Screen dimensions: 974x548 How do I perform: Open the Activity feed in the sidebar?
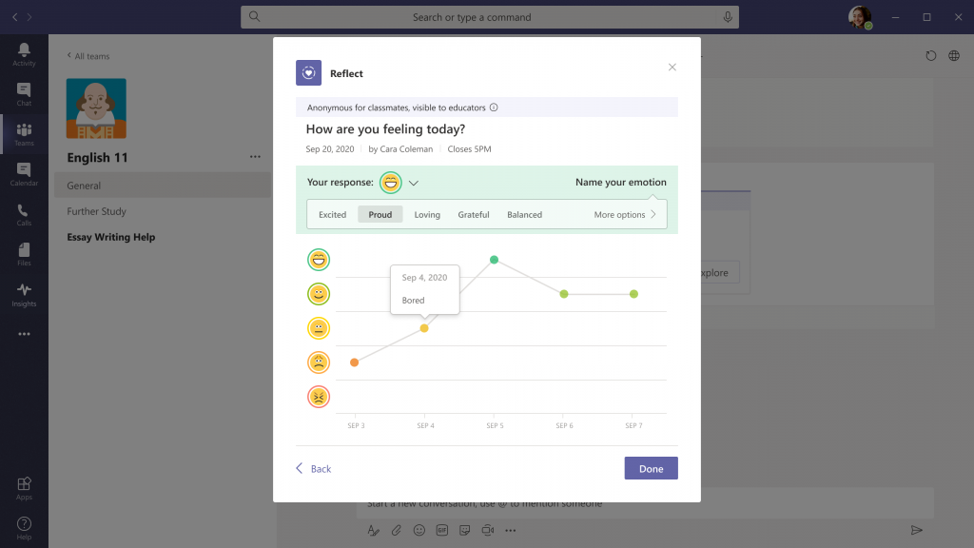pyautogui.click(x=24, y=52)
